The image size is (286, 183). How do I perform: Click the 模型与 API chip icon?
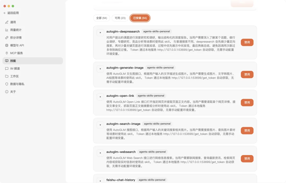click(7, 45)
